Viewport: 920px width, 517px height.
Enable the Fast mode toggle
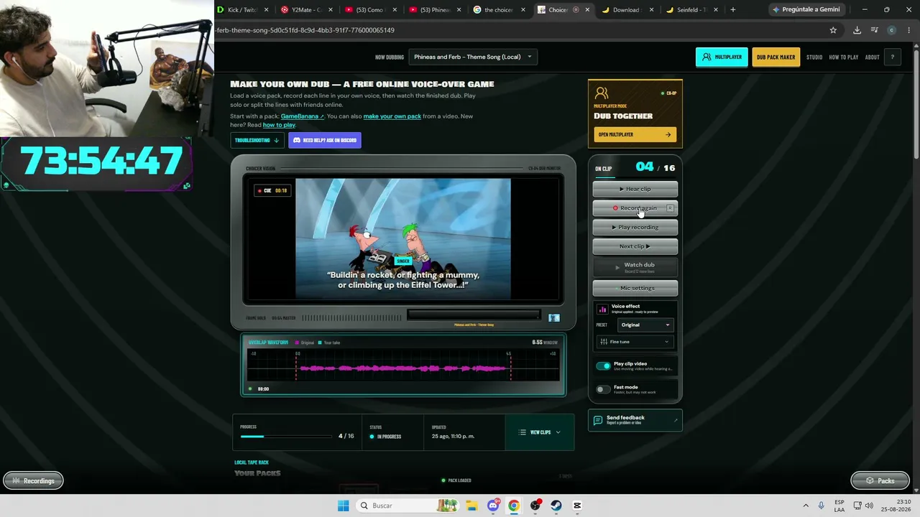(603, 389)
